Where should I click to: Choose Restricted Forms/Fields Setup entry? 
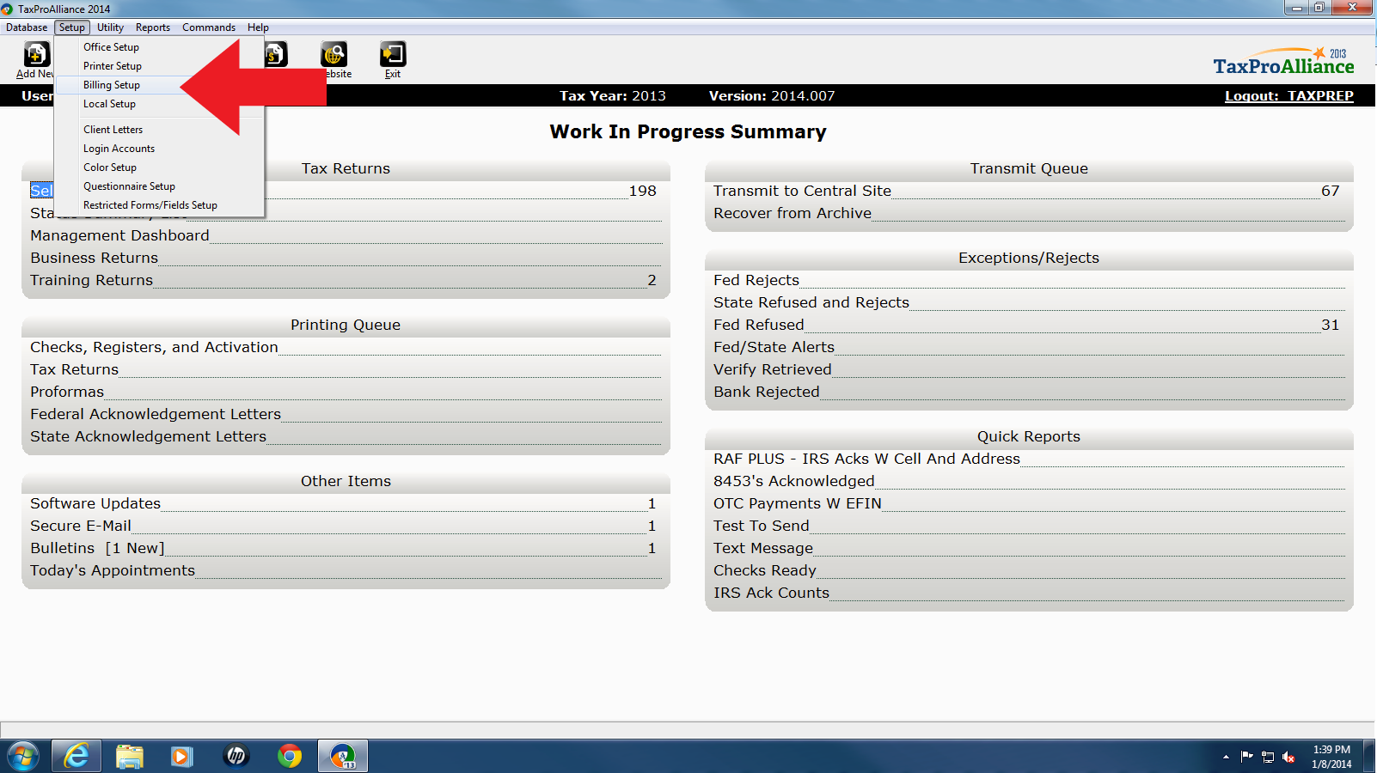[x=159, y=205]
